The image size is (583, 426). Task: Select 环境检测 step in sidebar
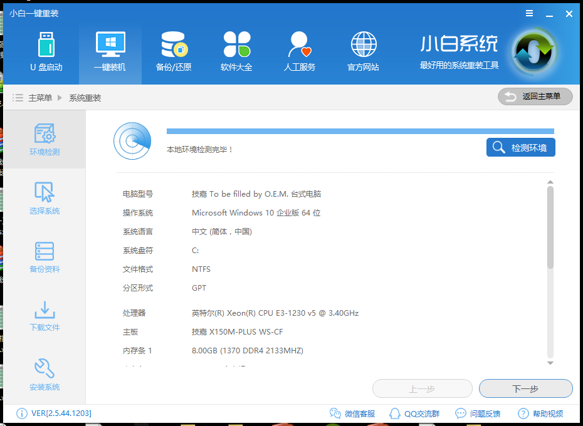[x=45, y=140]
